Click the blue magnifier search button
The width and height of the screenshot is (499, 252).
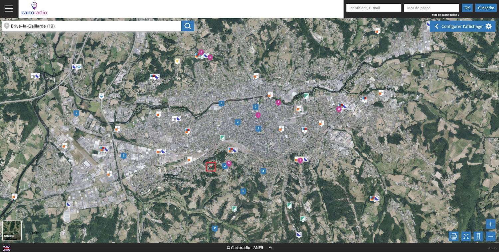(x=188, y=26)
